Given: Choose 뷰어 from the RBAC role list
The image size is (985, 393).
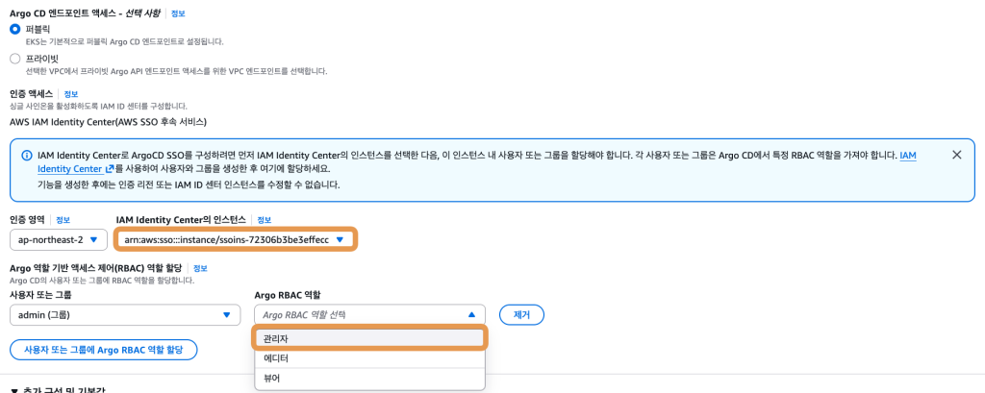Looking at the screenshot, I should pos(369,379).
